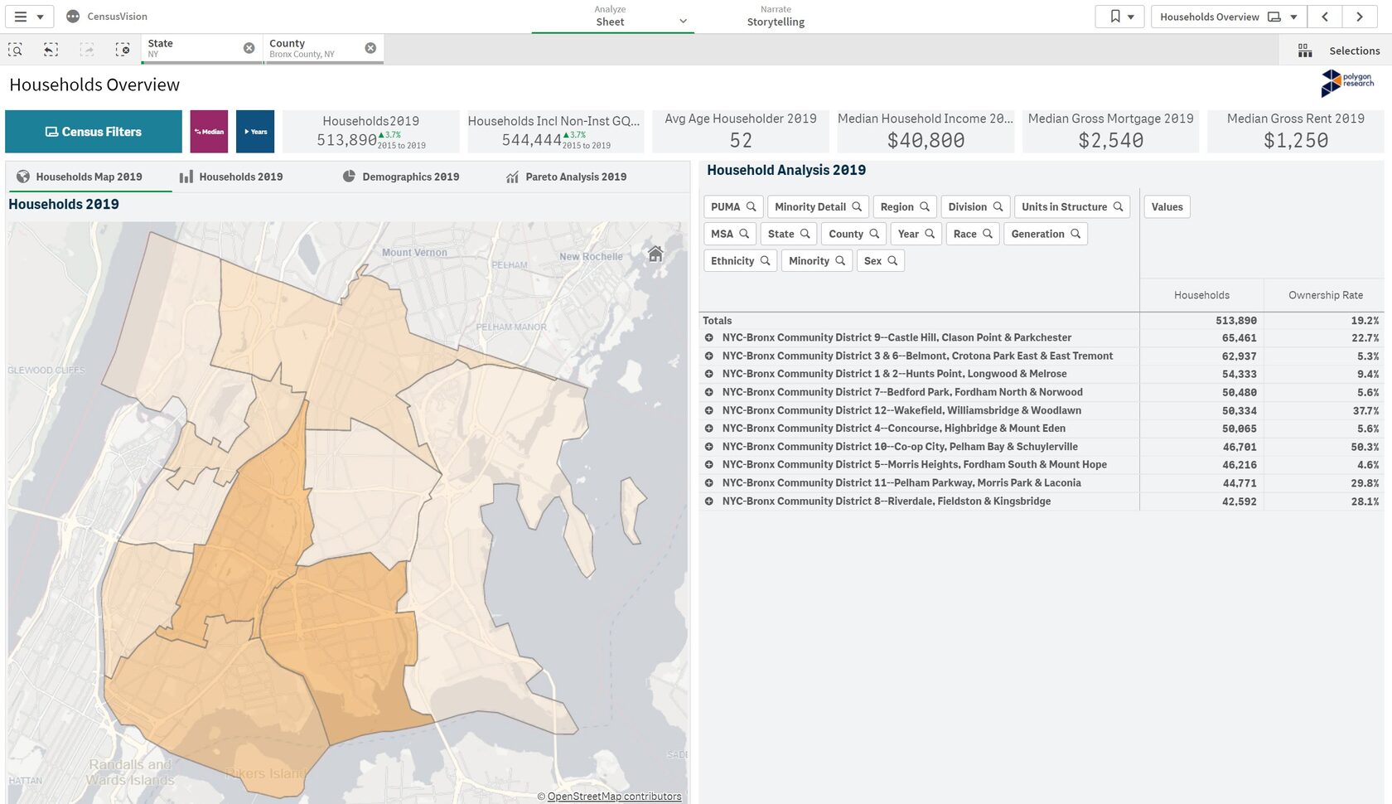This screenshot has width=1392, height=804.
Task: Click the Households column header
Action: click(1201, 295)
